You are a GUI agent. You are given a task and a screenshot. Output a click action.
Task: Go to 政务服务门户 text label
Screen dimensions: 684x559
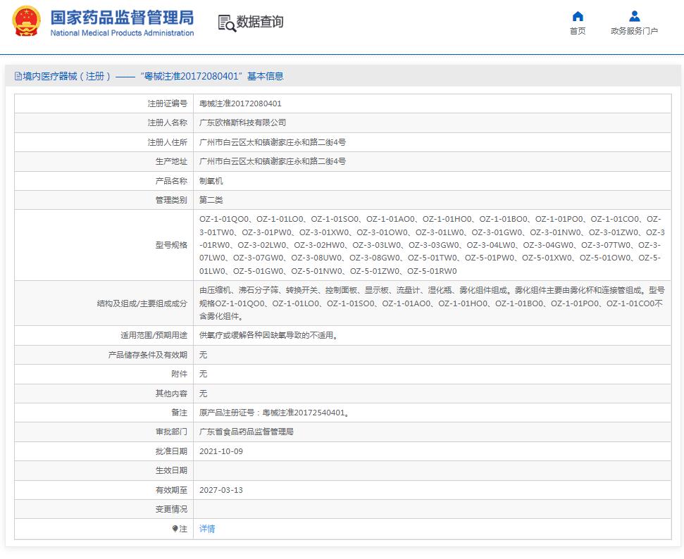click(x=634, y=32)
